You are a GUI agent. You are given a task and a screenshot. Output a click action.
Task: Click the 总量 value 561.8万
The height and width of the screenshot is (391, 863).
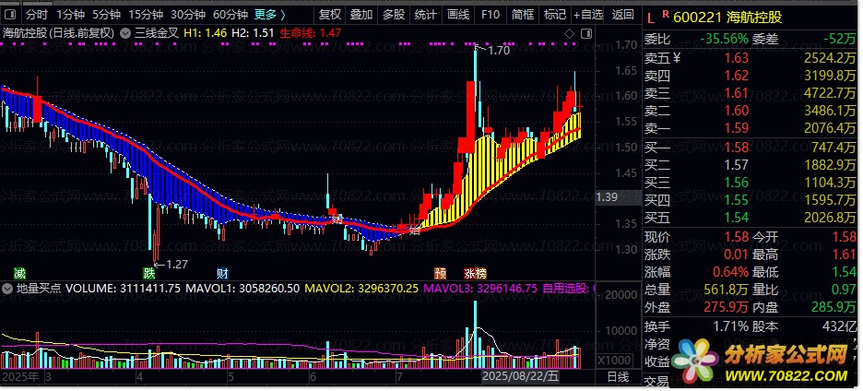(x=726, y=290)
